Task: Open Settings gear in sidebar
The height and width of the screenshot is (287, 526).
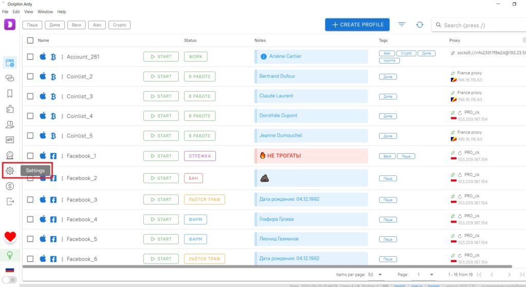Action: 10,171
